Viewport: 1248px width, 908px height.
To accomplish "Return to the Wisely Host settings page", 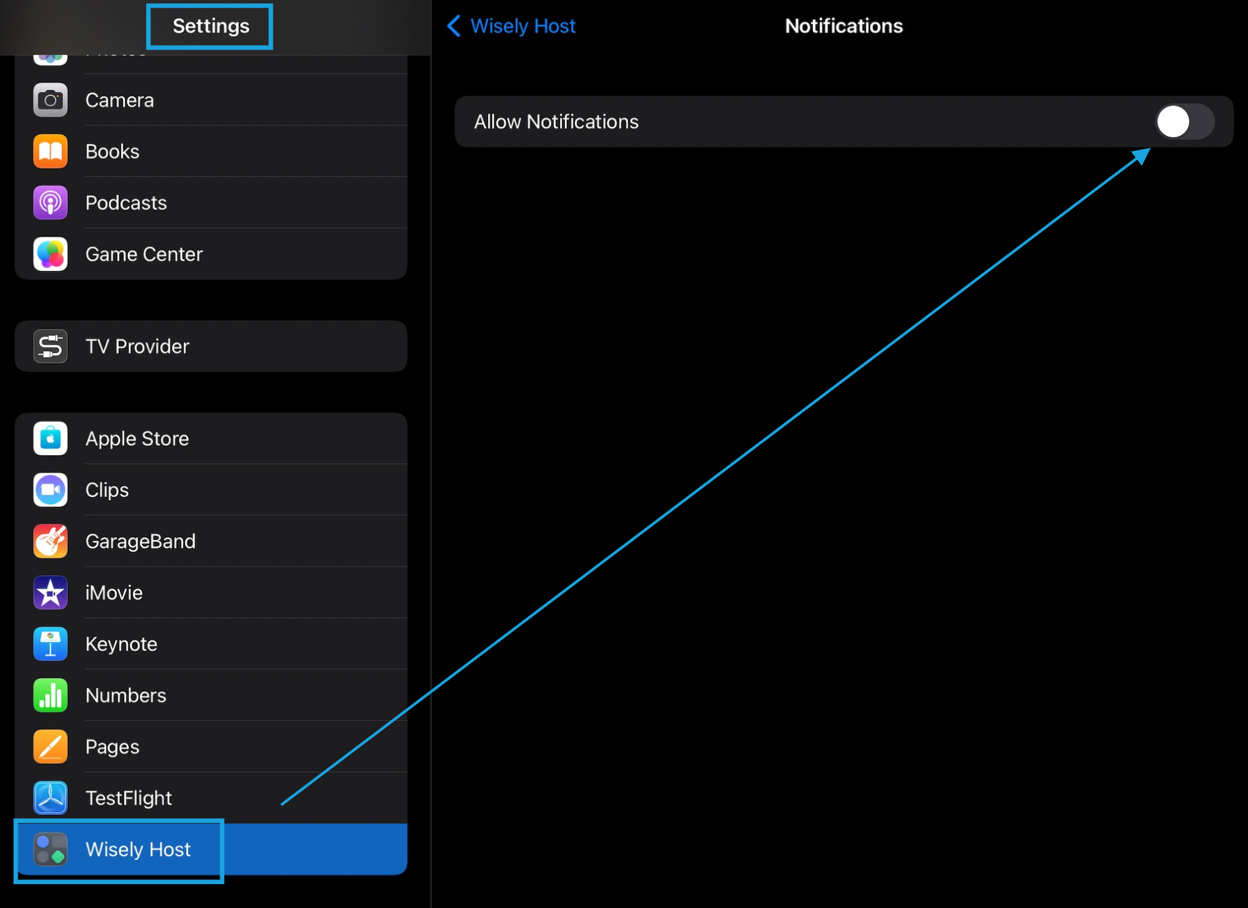I will click(523, 26).
